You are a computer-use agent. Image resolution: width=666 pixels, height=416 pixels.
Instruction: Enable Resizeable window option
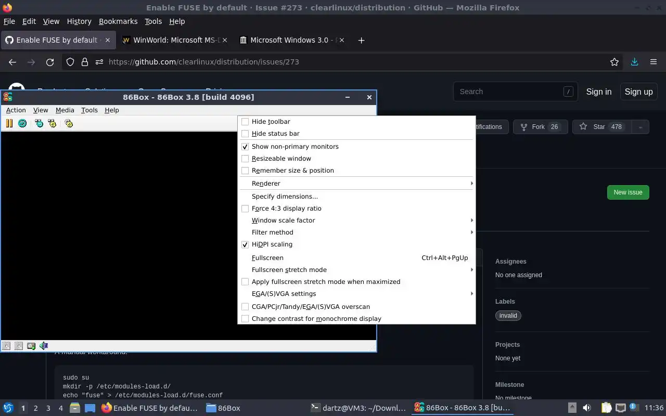[x=245, y=159]
